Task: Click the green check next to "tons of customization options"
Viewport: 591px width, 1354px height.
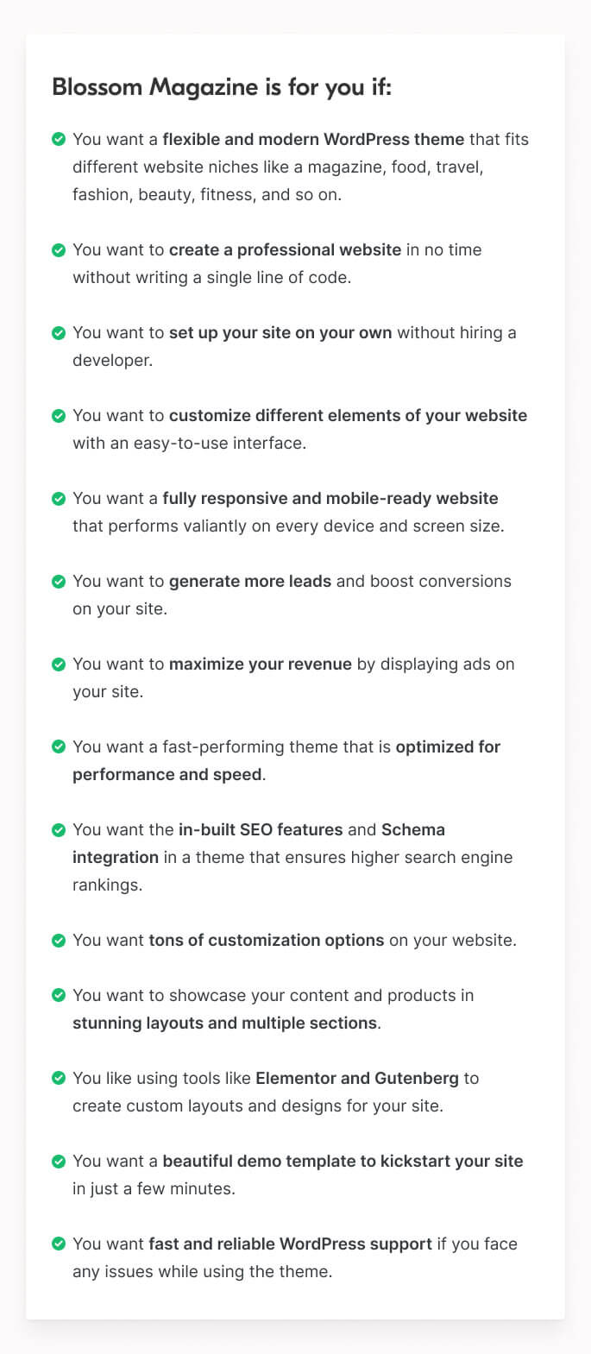Action: tap(59, 941)
